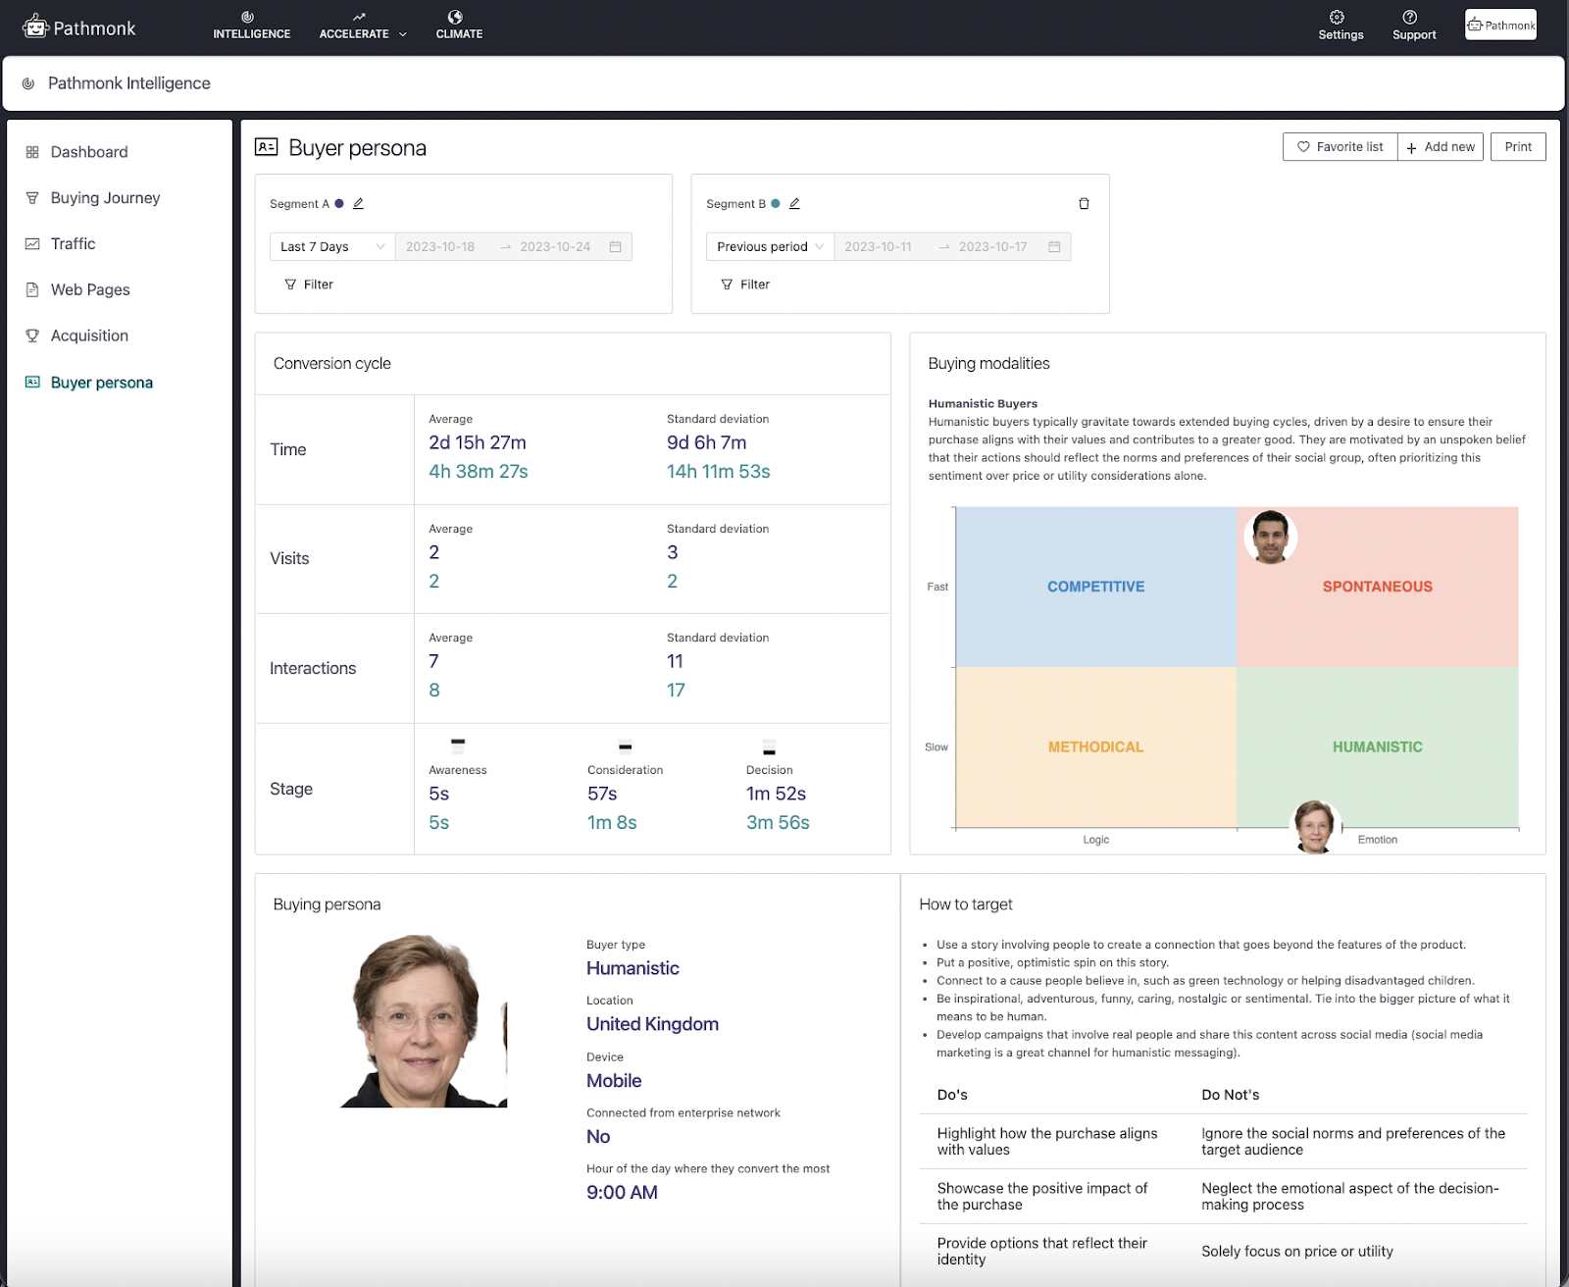Image resolution: width=1569 pixels, height=1287 pixels.
Task: Open the Previous period dropdown
Action: pos(768,246)
